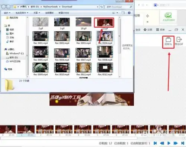This screenshot has height=147, width=186.
Task: Select frame 4 thumbnail in timeline
Action: pyautogui.click(x=83, y=129)
